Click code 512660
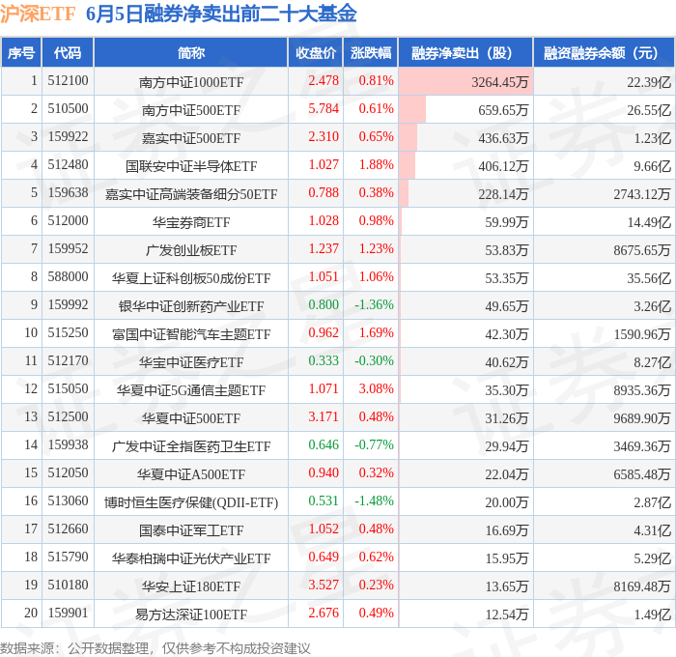Image resolution: width=676 pixels, height=657 pixels. click(68, 529)
